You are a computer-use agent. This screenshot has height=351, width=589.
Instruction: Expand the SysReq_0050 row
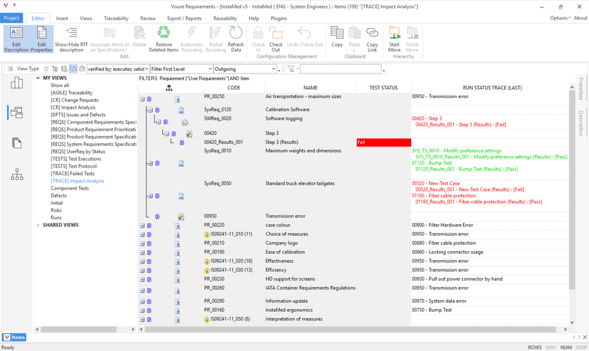(150, 196)
